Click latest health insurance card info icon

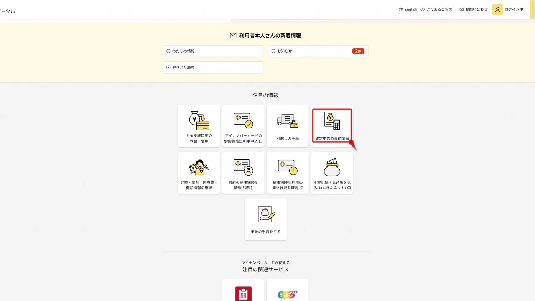point(243,167)
